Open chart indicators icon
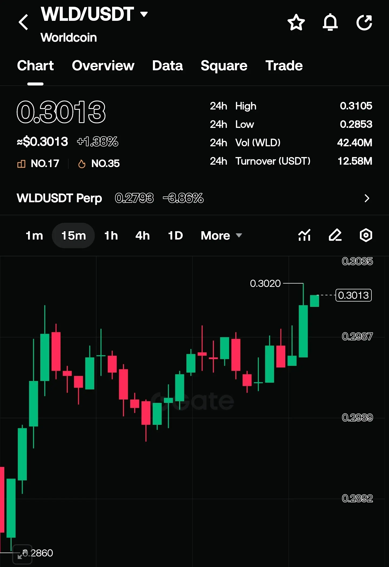The image size is (389, 567). click(304, 235)
